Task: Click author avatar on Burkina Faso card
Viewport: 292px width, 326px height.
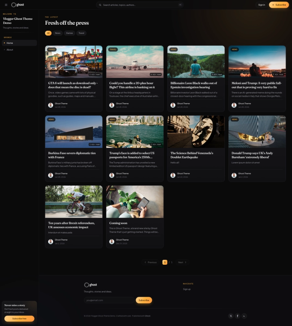Action: point(51,175)
